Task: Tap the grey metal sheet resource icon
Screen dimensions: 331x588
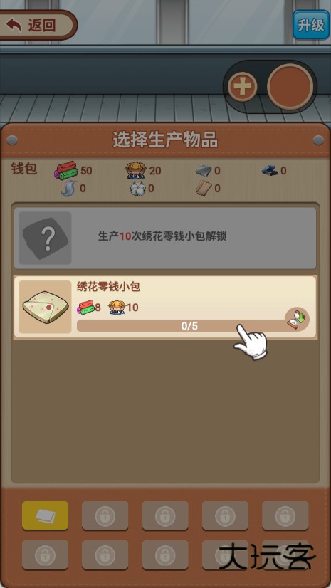Action: [204, 171]
